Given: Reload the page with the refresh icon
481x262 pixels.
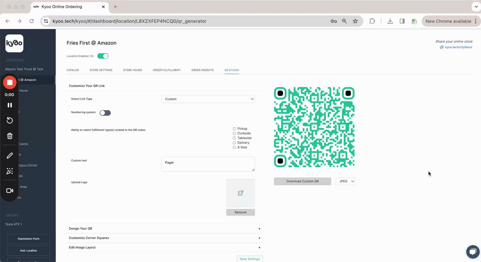Looking at the screenshot, I should (32, 21).
